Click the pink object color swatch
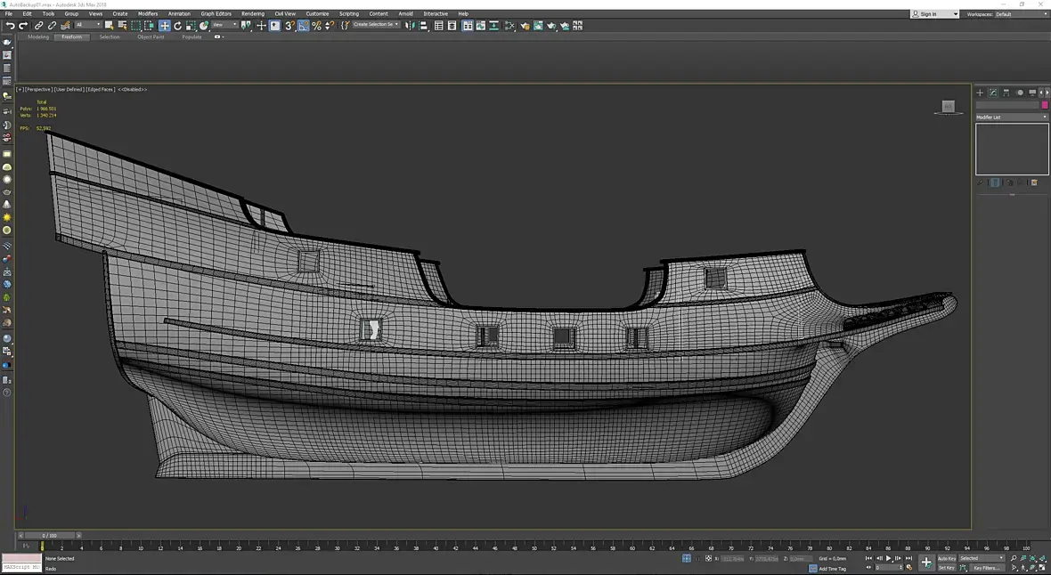This screenshot has width=1051, height=575. click(x=1045, y=105)
